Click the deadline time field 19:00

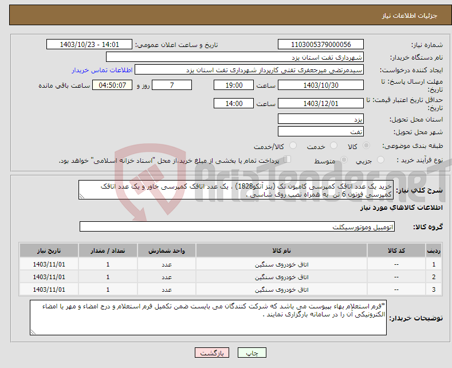click(234, 85)
